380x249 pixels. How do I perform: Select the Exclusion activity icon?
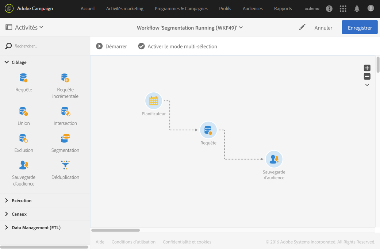(24, 139)
